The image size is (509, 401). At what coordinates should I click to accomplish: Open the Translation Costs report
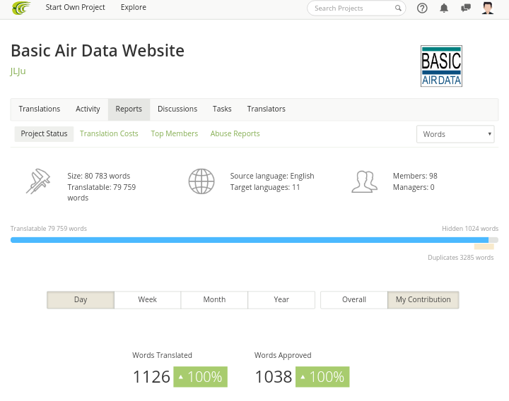pos(109,134)
